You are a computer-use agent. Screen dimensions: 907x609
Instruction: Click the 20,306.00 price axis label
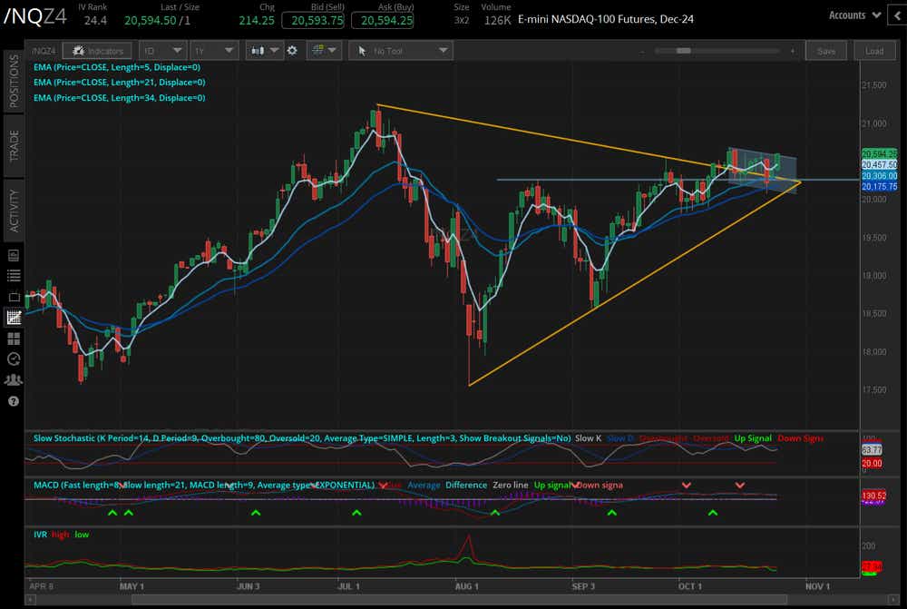[879, 176]
